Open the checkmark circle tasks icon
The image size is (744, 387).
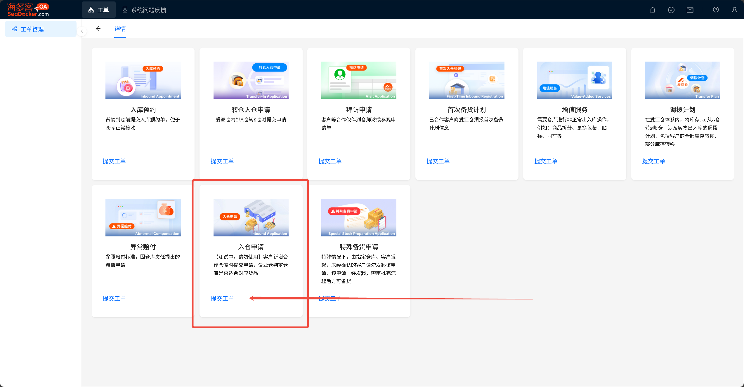click(671, 10)
